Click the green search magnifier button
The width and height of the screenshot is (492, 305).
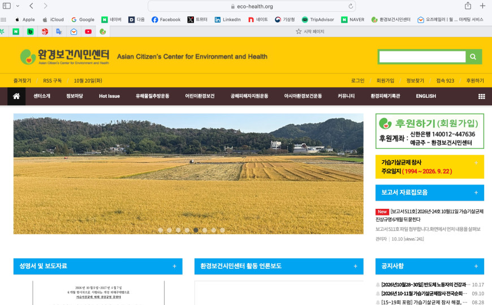pyautogui.click(x=473, y=57)
